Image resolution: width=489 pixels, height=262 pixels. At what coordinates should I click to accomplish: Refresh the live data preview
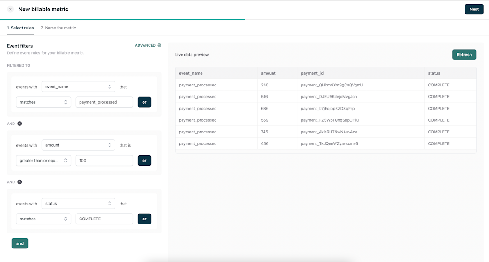click(x=464, y=54)
